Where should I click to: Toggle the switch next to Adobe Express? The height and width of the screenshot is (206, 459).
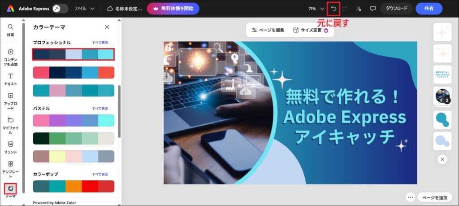pyautogui.click(x=60, y=9)
